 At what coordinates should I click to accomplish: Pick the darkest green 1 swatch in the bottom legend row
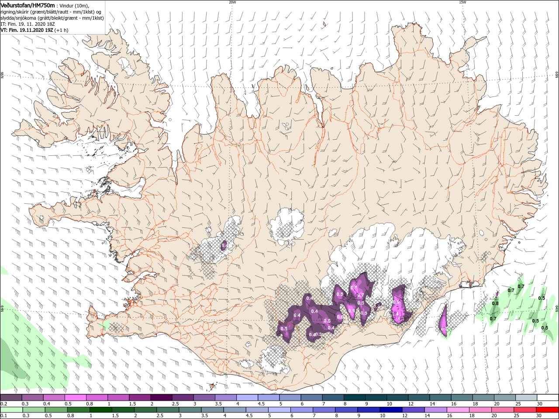click(100, 410)
